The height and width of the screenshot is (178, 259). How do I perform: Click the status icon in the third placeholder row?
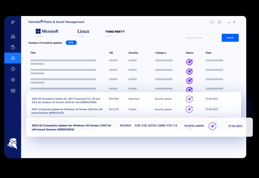pos(189,81)
